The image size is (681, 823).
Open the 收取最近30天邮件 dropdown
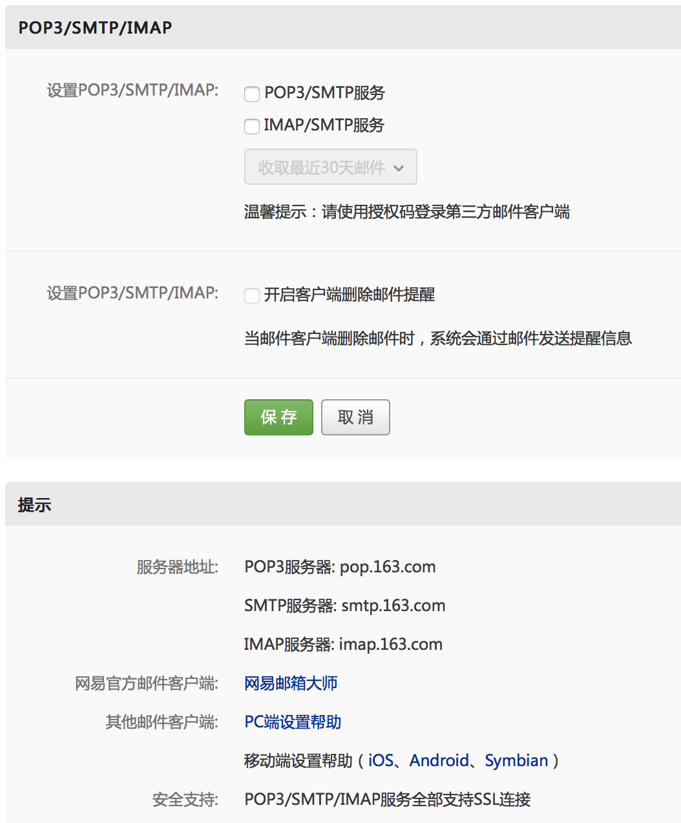330,167
